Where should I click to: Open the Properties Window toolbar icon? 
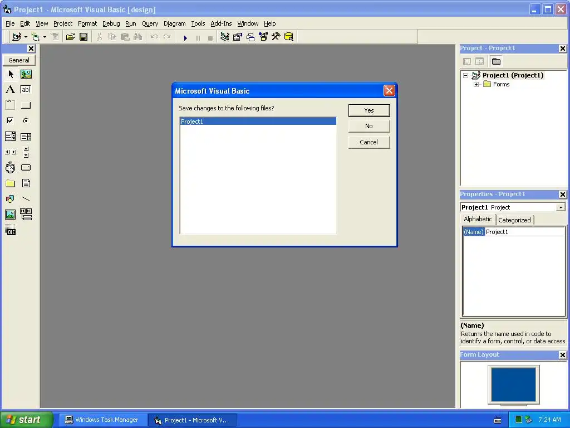tap(237, 37)
